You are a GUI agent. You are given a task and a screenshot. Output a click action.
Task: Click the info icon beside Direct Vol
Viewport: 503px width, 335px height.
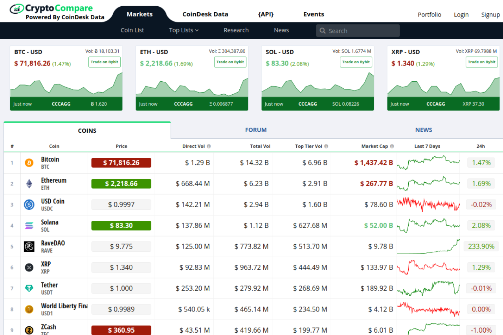pyautogui.click(x=209, y=146)
